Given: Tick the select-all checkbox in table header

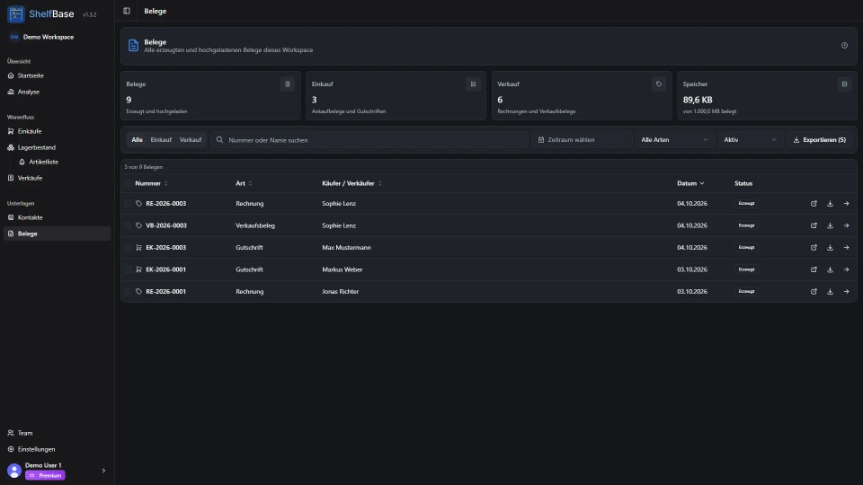Looking at the screenshot, I should (x=129, y=183).
